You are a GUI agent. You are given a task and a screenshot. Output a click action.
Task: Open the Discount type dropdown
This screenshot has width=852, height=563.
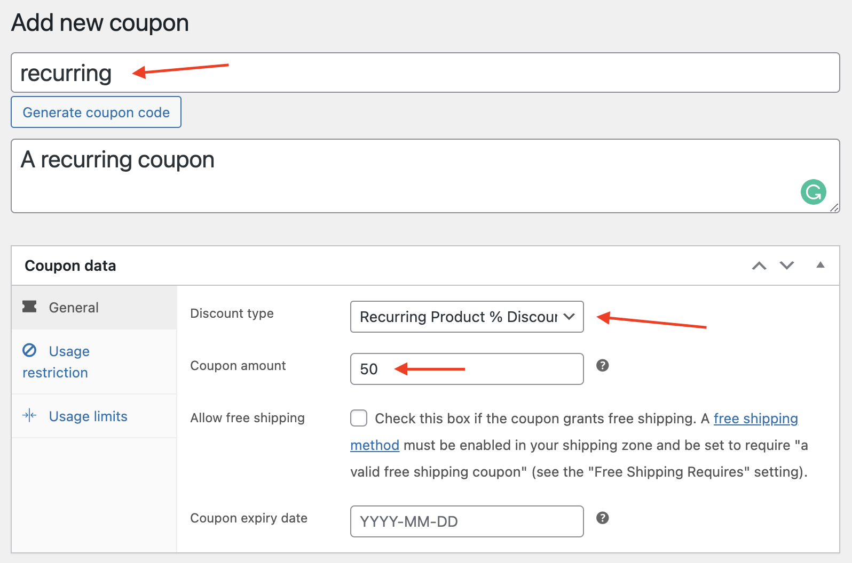[467, 317]
